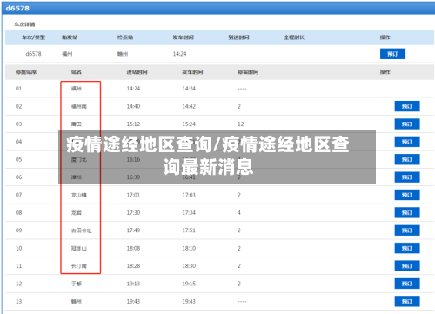Click arrival time 16:39
Image resolution: width=435 pixels, height=314 pixels.
click(133, 177)
